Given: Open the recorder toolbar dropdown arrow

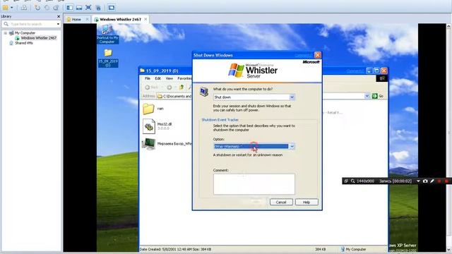Looking at the screenshot, I should tap(418, 181).
